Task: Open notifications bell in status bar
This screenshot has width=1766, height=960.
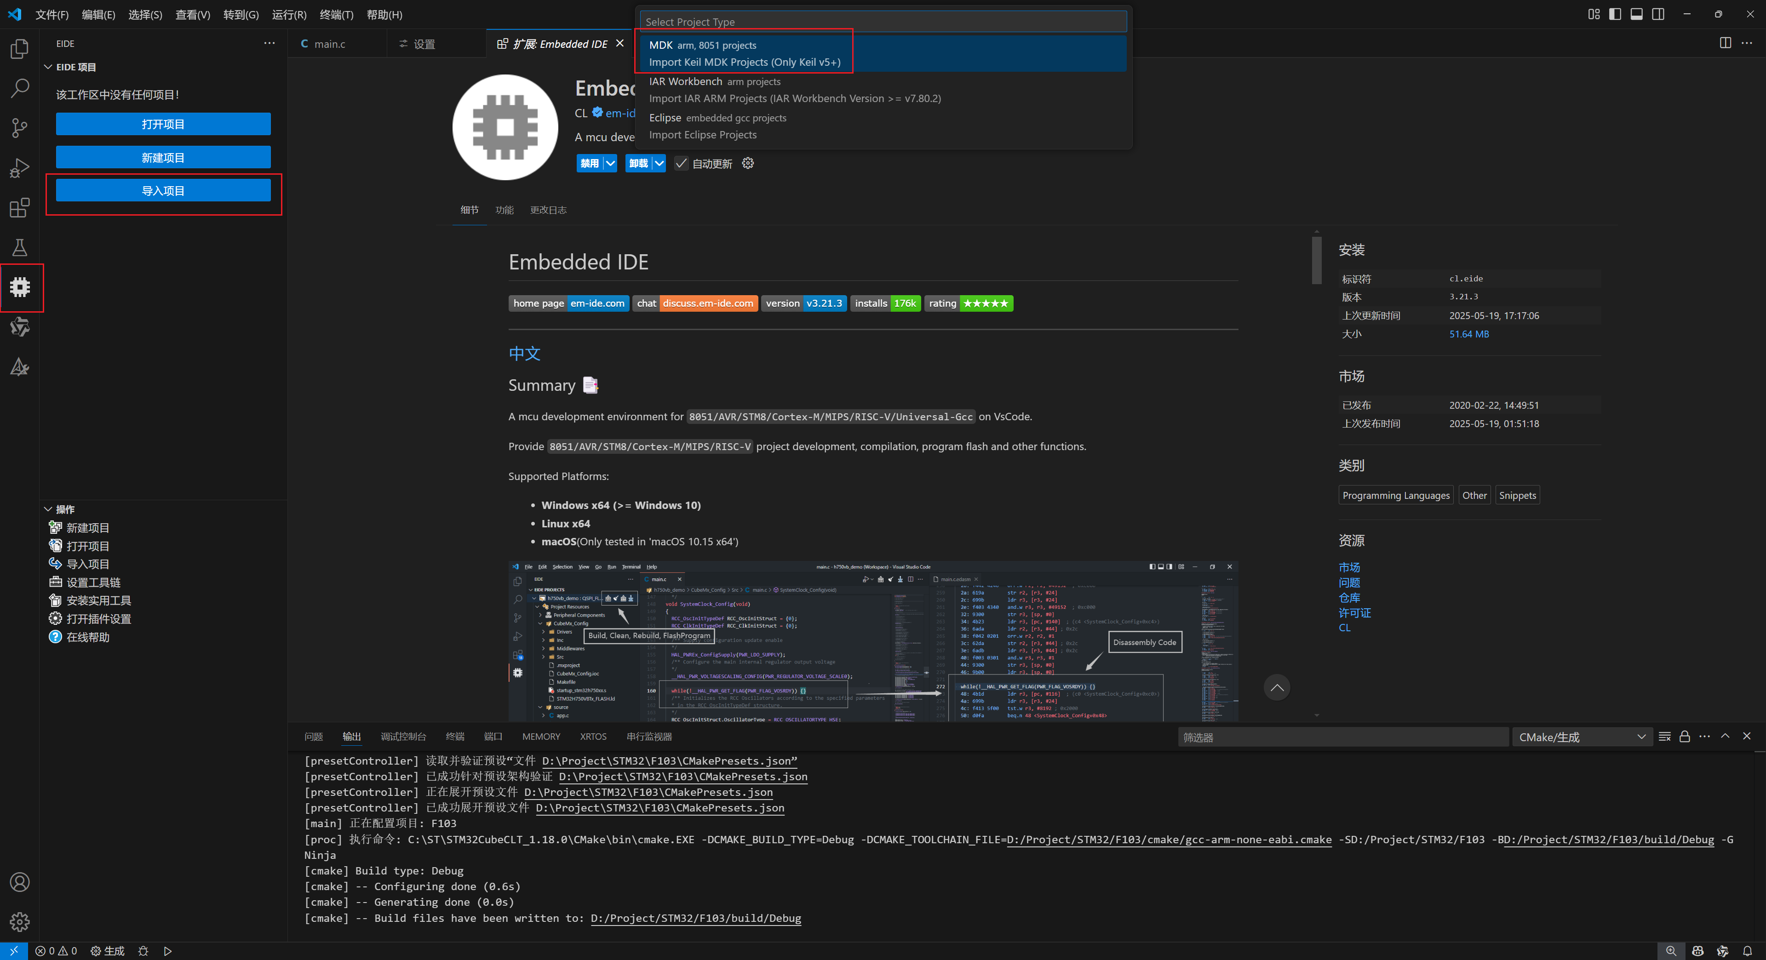Action: pos(1748,951)
